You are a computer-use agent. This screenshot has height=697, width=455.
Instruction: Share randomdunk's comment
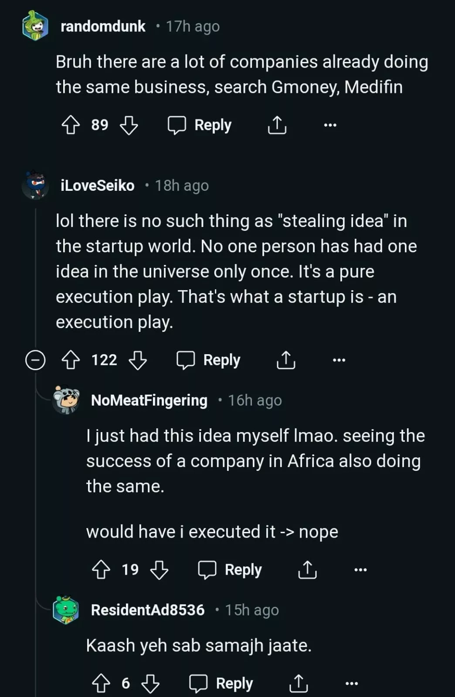tap(277, 125)
